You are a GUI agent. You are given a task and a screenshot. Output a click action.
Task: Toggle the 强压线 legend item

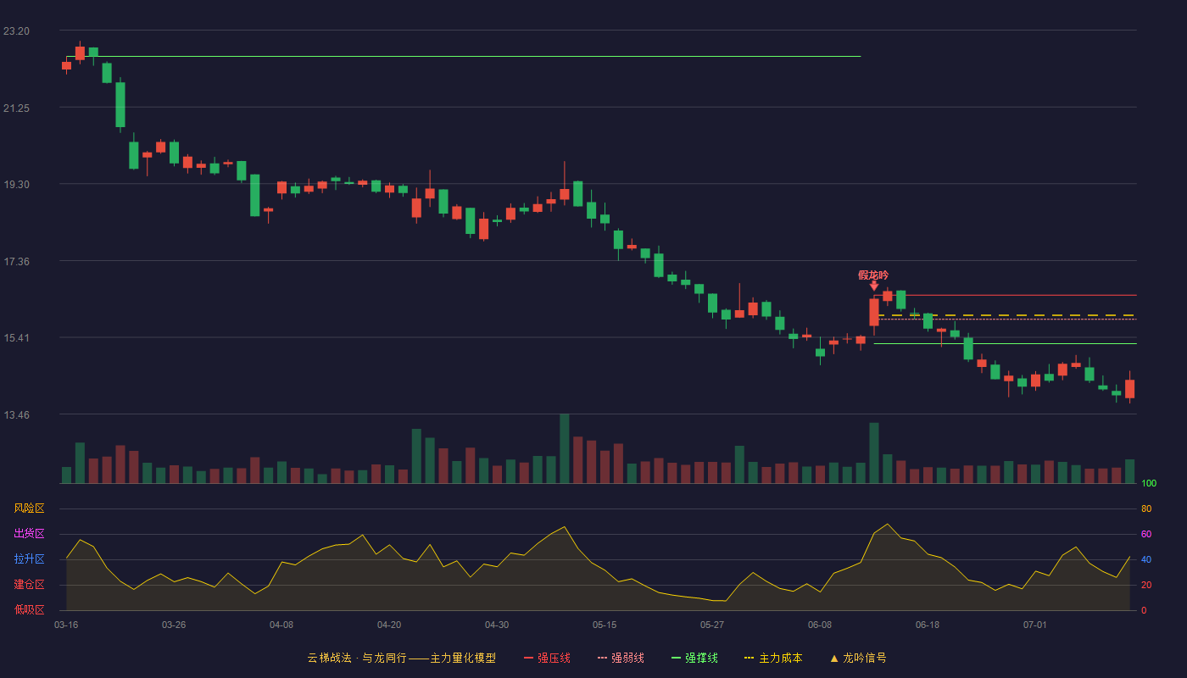click(547, 658)
